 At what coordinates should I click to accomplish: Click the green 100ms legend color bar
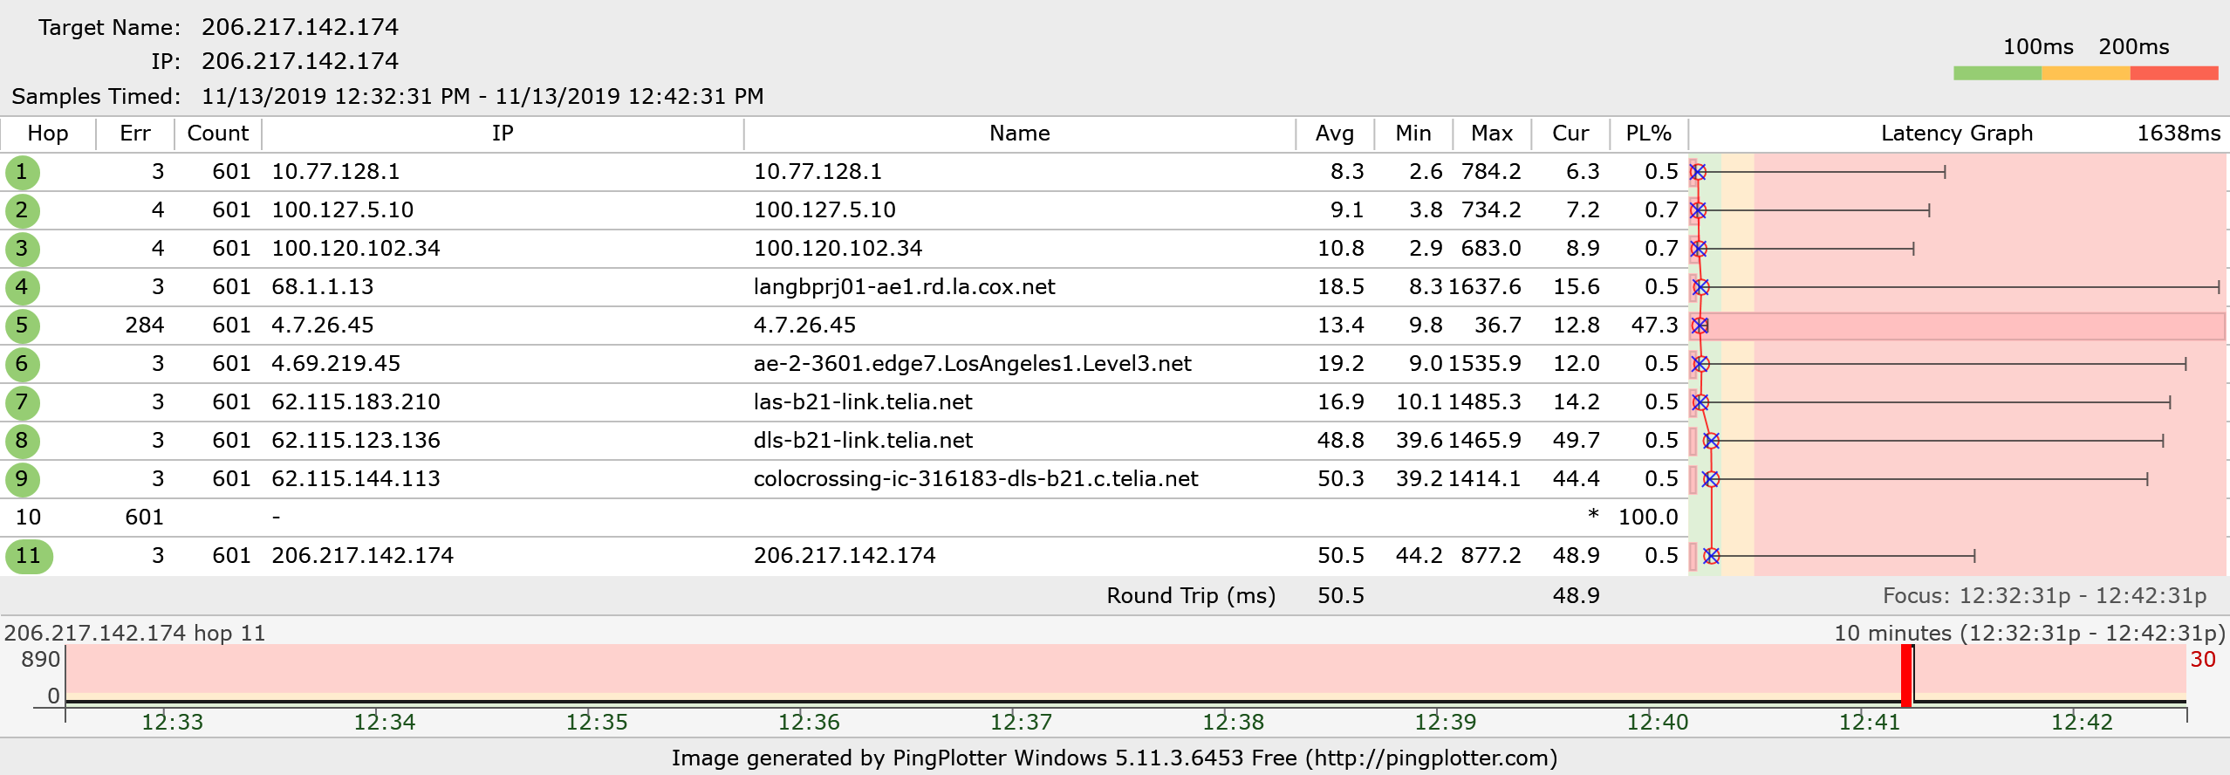pyautogui.click(x=1997, y=73)
